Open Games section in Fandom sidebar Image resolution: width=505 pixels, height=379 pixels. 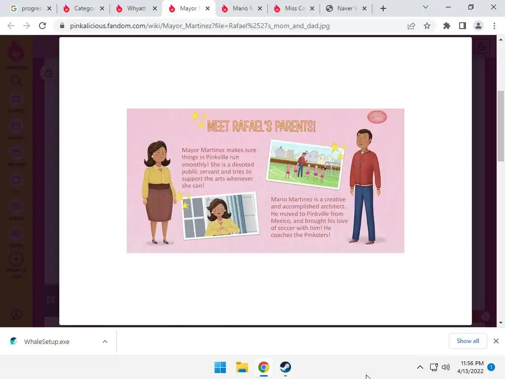(16, 103)
